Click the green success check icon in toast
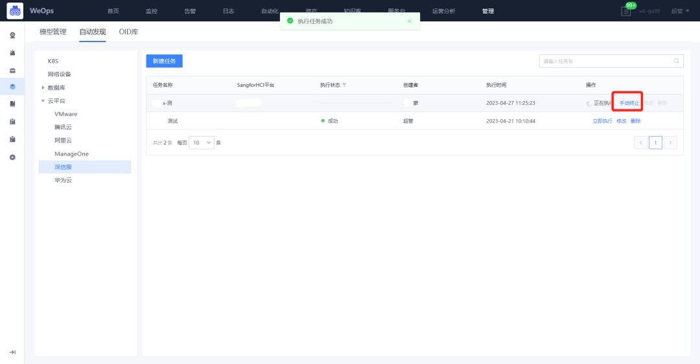This screenshot has width=700, height=364. coord(290,21)
